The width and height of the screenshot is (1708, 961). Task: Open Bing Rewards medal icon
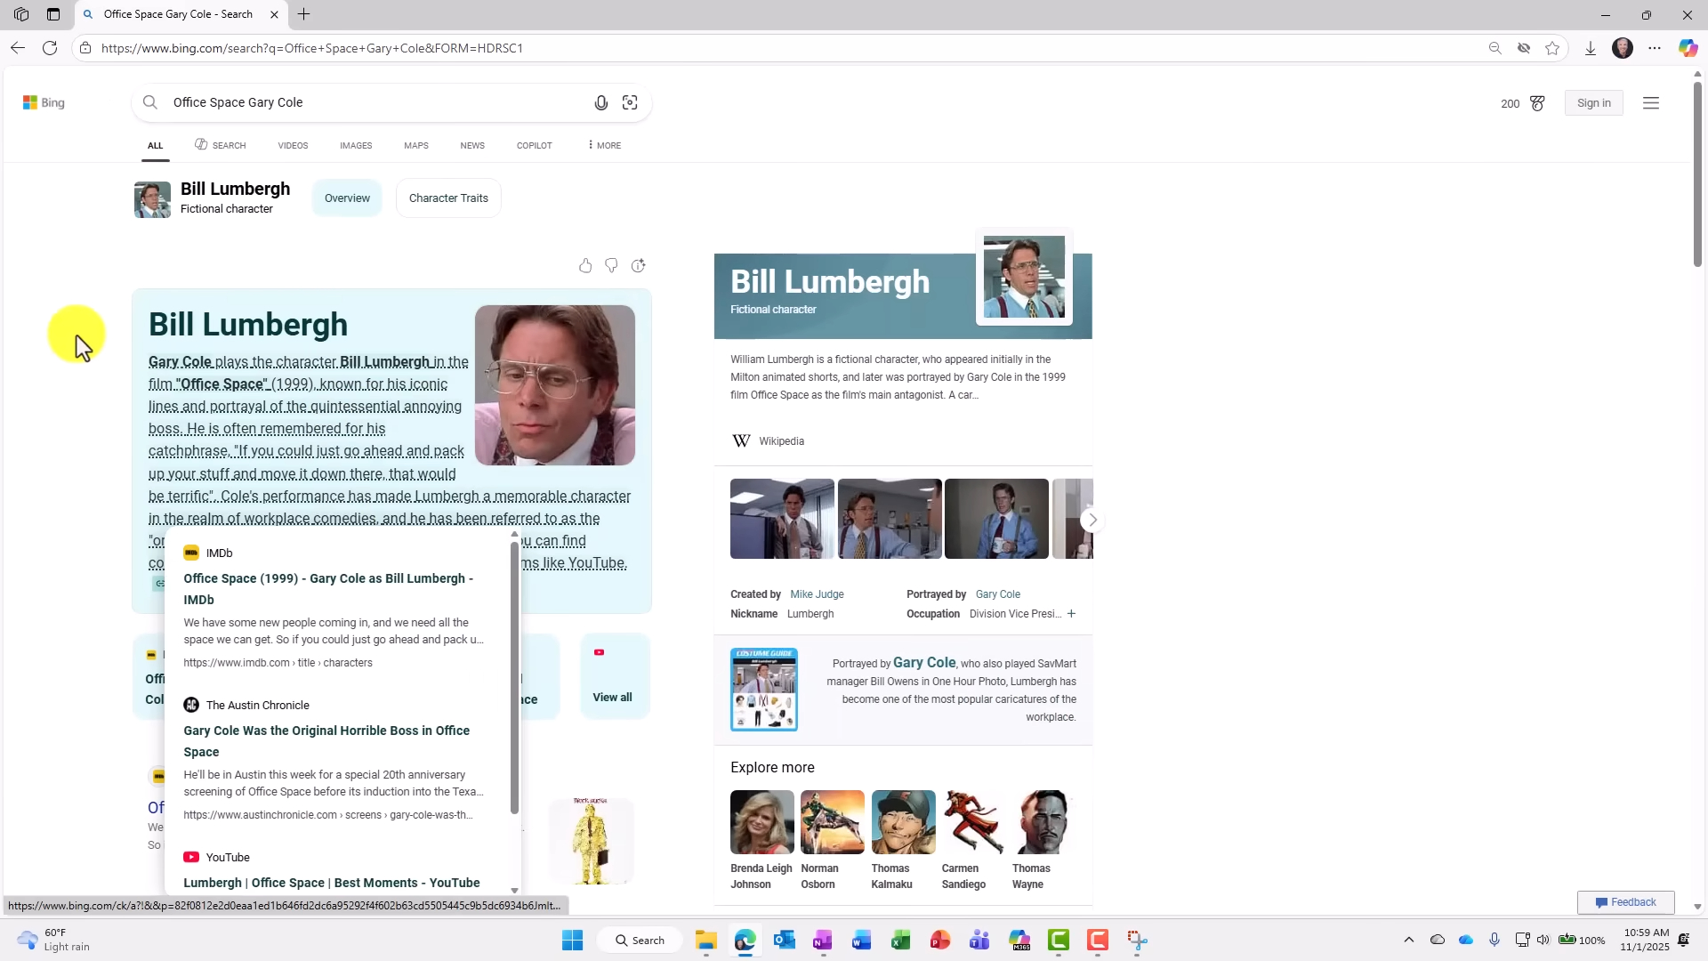pos(1537,103)
